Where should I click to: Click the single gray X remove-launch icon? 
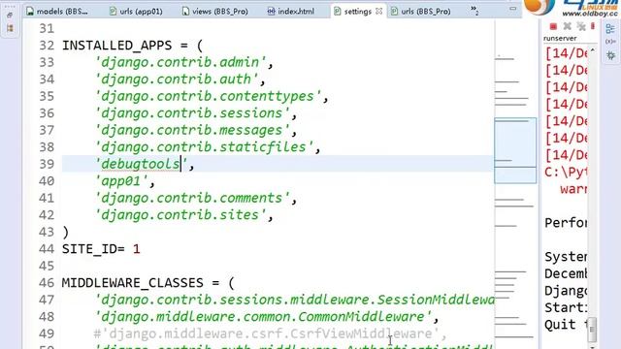click(567, 26)
